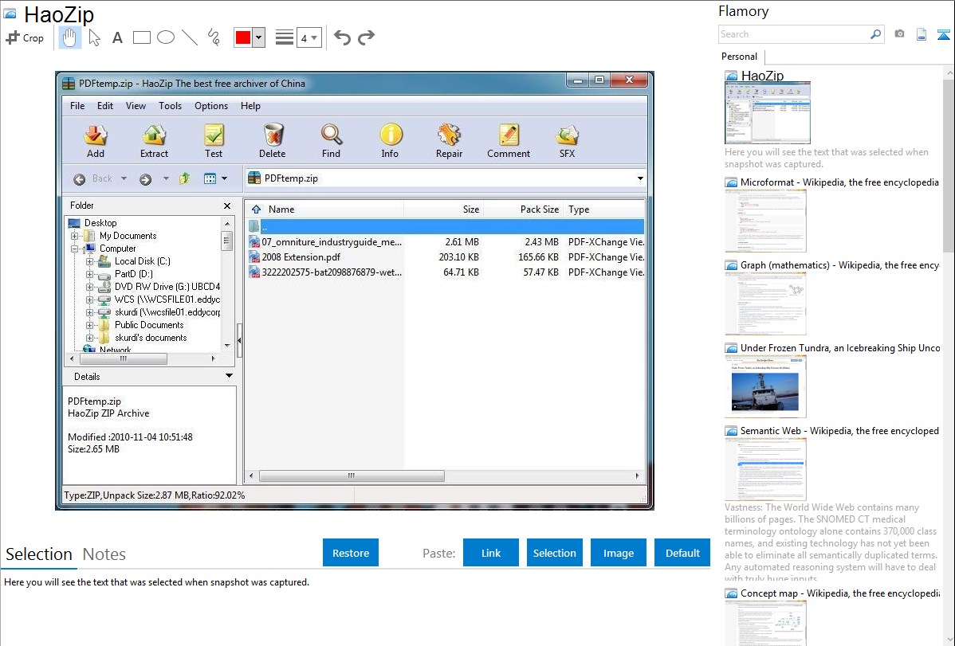This screenshot has width=955, height=646.
Task: Select PartD (D:) in folder tree
Action: 133,274
